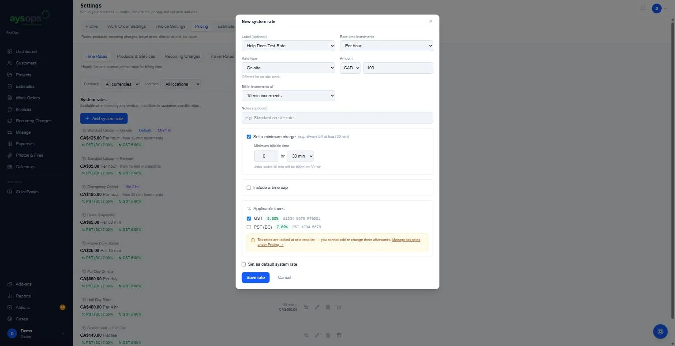
Task: Click the Quick Diagnostic rate name
Action: click(101, 215)
